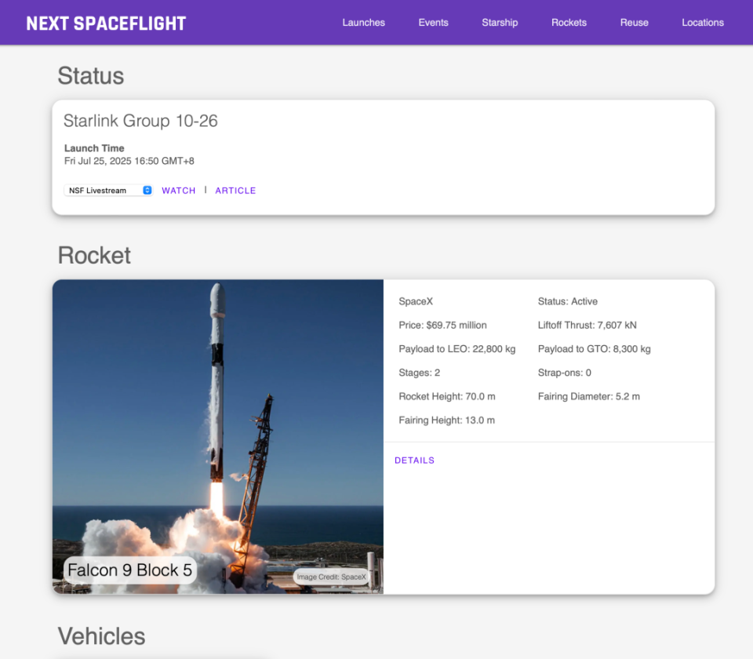
Task: Open the Locations page
Action: (703, 23)
